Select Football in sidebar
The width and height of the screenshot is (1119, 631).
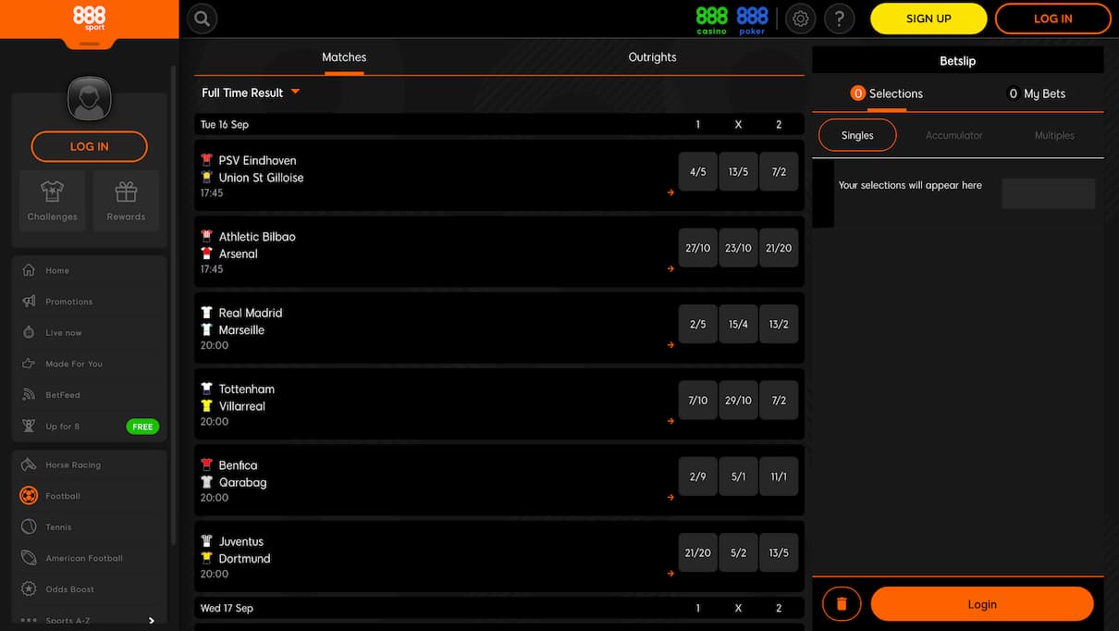[x=90, y=496]
